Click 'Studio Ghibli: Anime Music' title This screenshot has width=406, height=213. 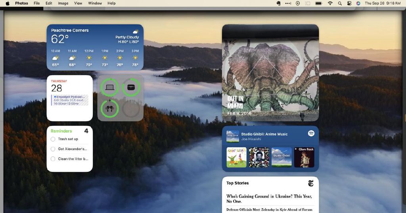264,134
